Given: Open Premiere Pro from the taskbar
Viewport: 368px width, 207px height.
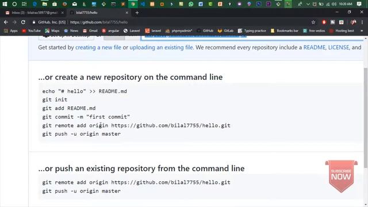Looking at the screenshot, I should [269, 4].
